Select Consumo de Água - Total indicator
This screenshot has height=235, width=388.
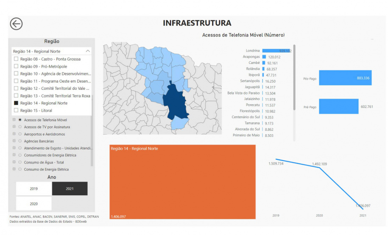(x=20, y=162)
